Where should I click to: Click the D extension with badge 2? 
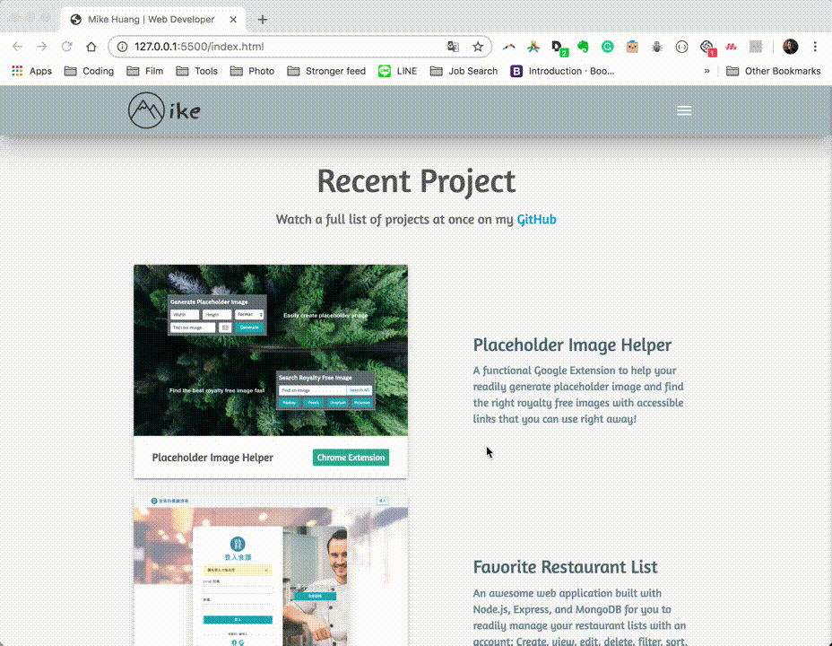click(559, 48)
